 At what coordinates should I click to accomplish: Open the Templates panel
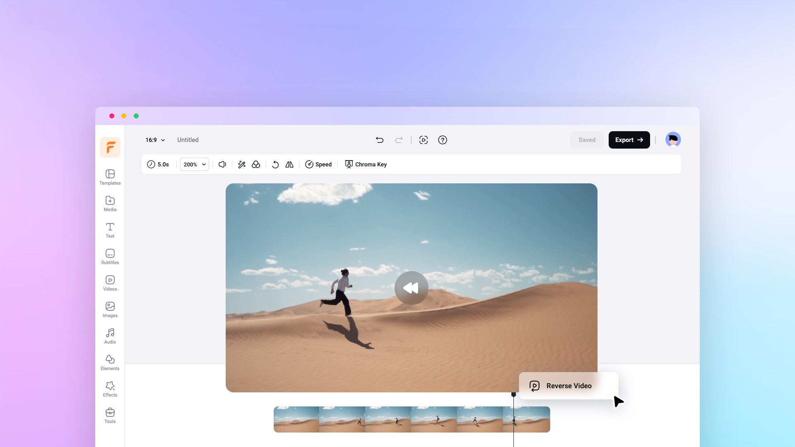coord(110,177)
